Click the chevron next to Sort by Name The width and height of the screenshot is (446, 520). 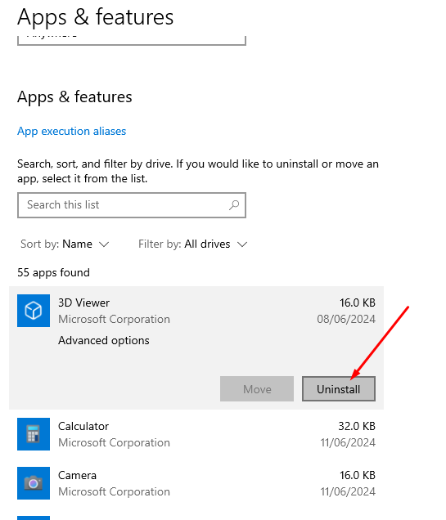(104, 244)
